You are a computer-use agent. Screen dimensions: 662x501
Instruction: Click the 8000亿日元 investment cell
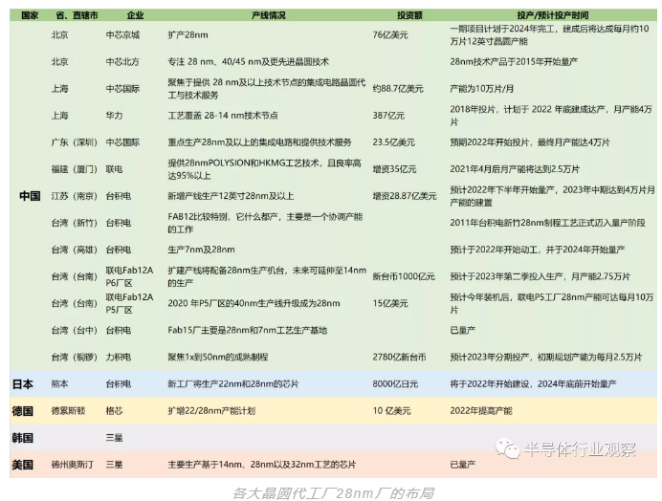pyautogui.click(x=394, y=383)
